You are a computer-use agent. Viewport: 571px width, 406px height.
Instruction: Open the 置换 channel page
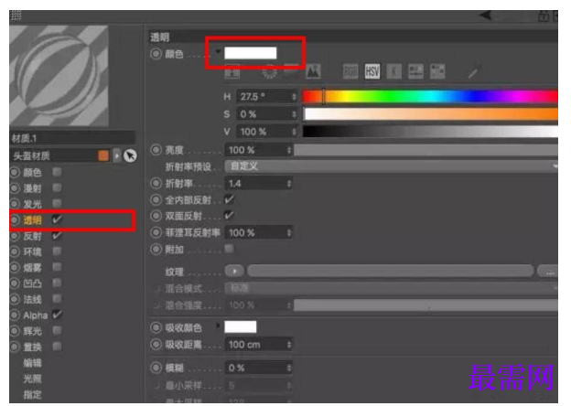click(32, 347)
